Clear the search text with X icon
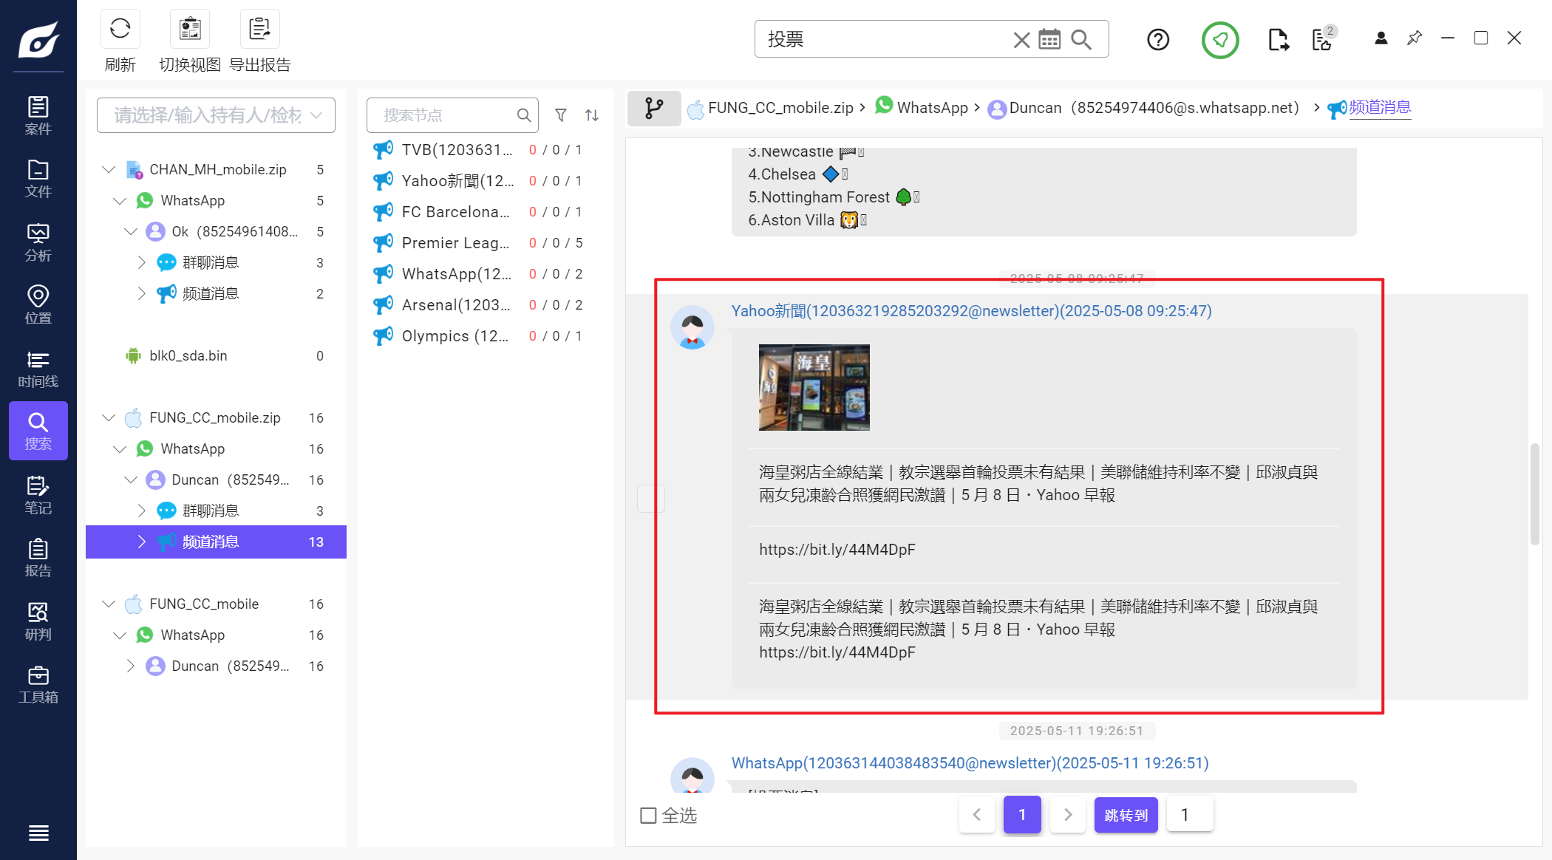 (1021, 39)
